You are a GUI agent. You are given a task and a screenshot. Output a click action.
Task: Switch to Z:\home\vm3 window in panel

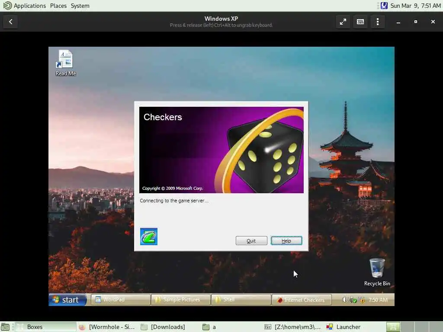(293, 327)
